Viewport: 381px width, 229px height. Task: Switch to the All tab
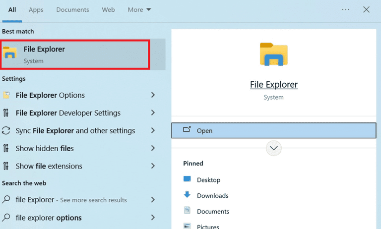click(12, 10)
